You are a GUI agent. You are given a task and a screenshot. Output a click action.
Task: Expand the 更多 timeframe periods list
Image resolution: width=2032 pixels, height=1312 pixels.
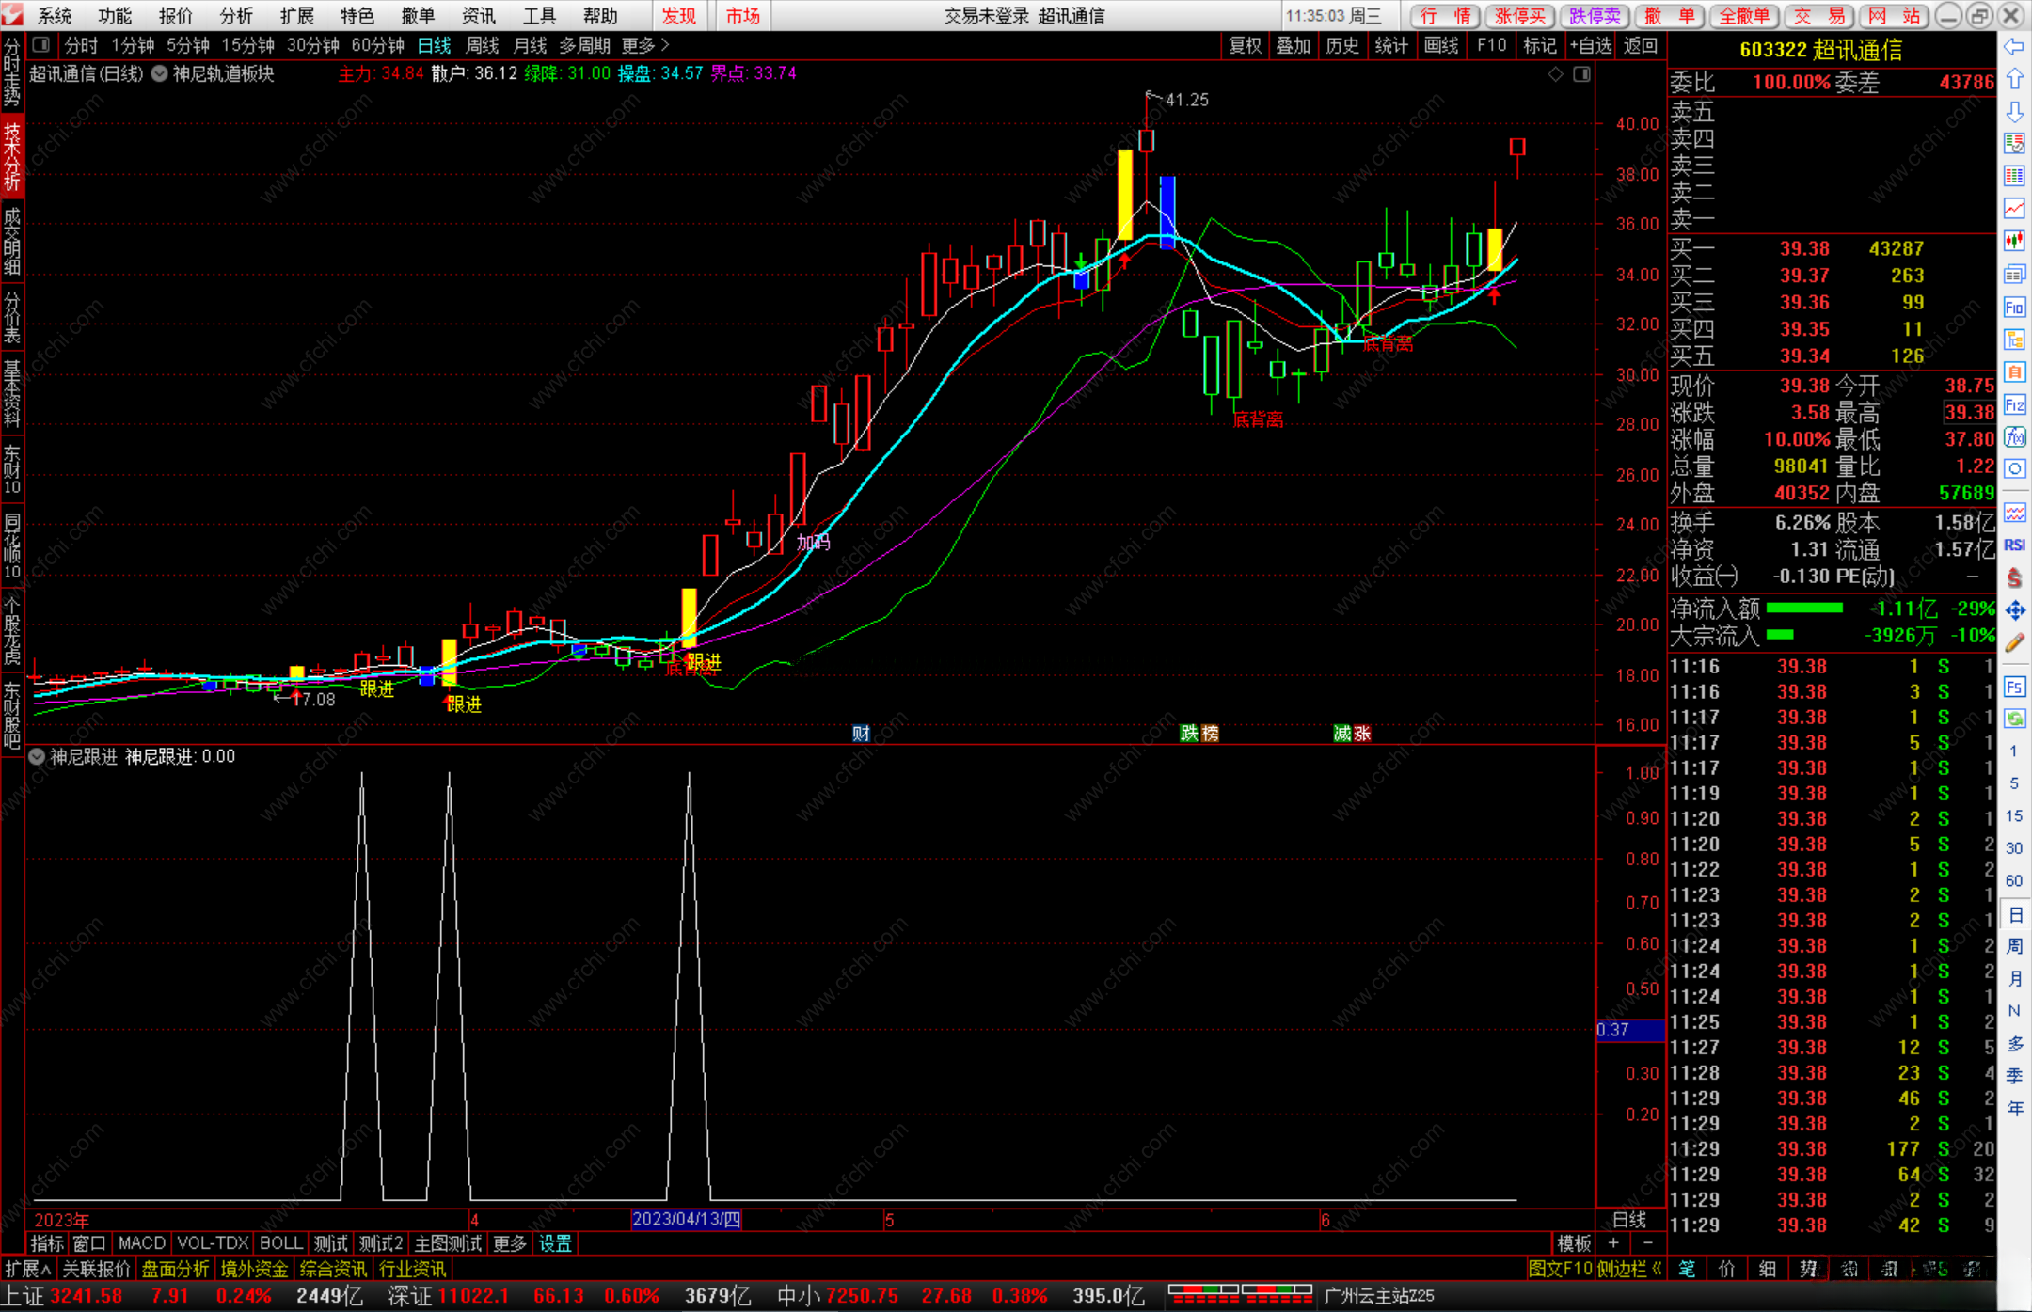click(x=645, y=45)
